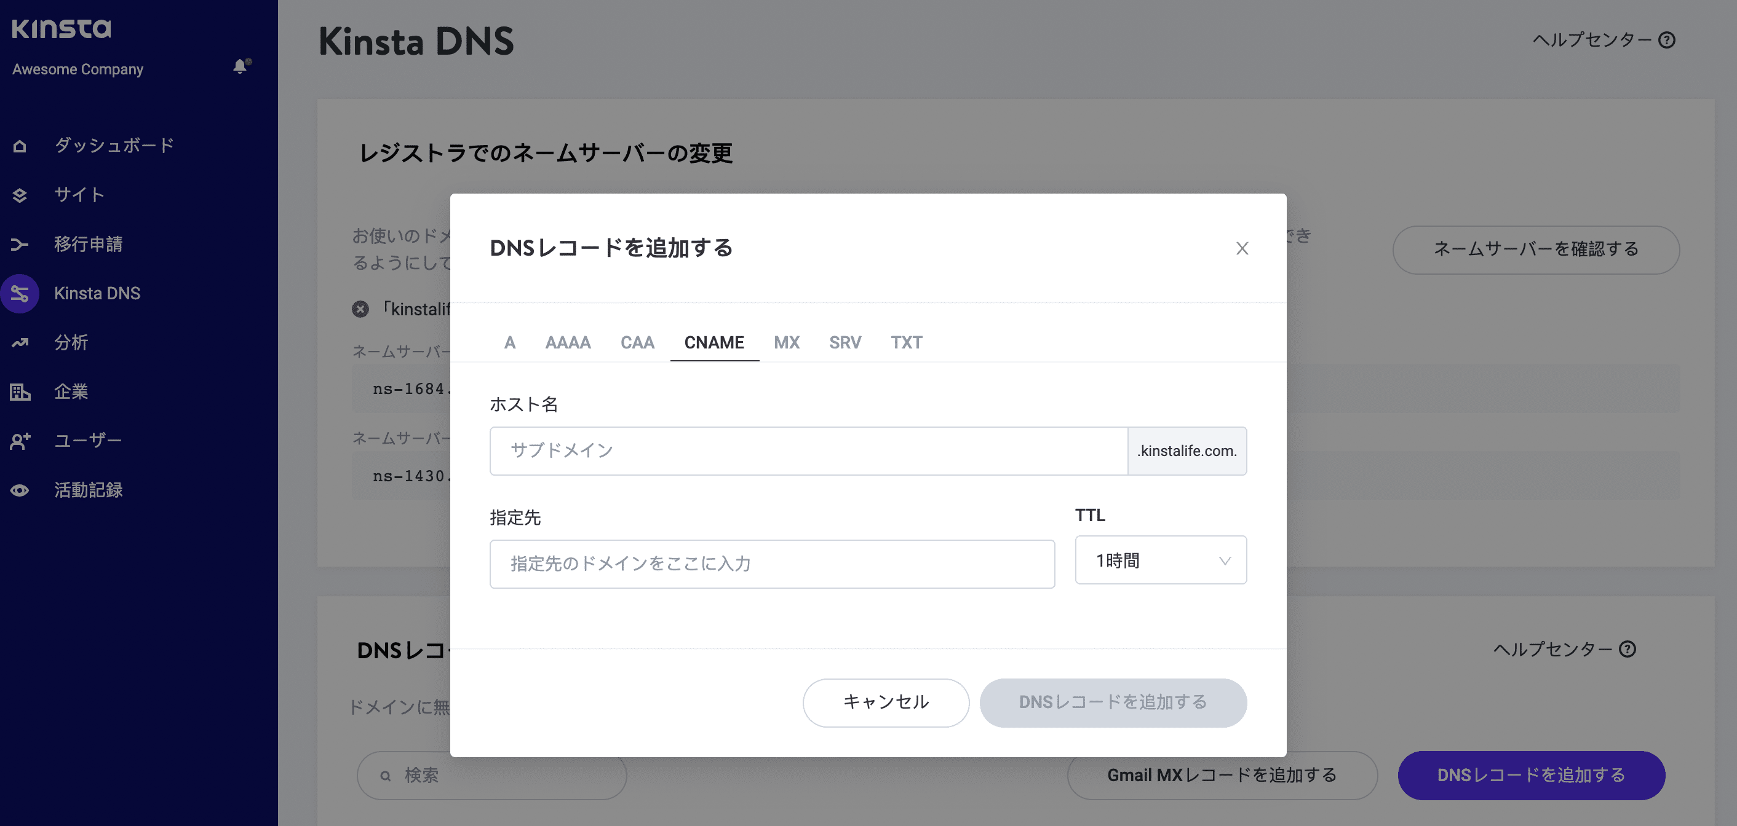
Task: Open 活動記録 via the eye icon
Action: (x=20, y=490)
